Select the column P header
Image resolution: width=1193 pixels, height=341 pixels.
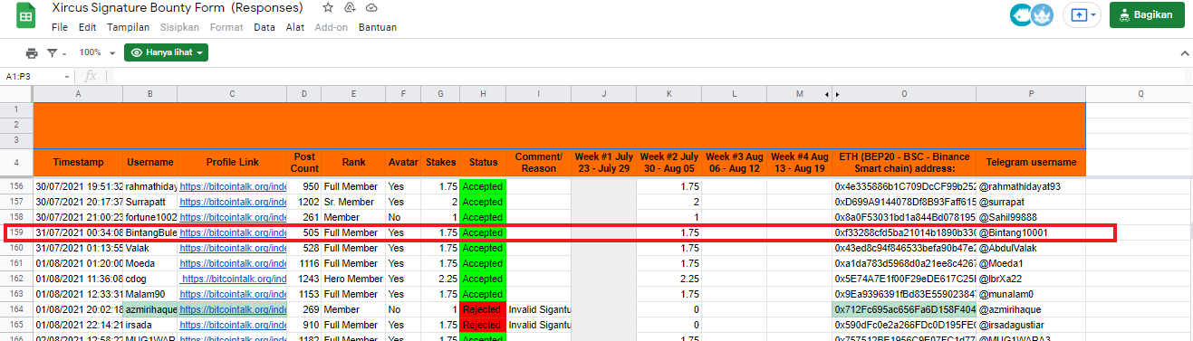coord(1031,94)
